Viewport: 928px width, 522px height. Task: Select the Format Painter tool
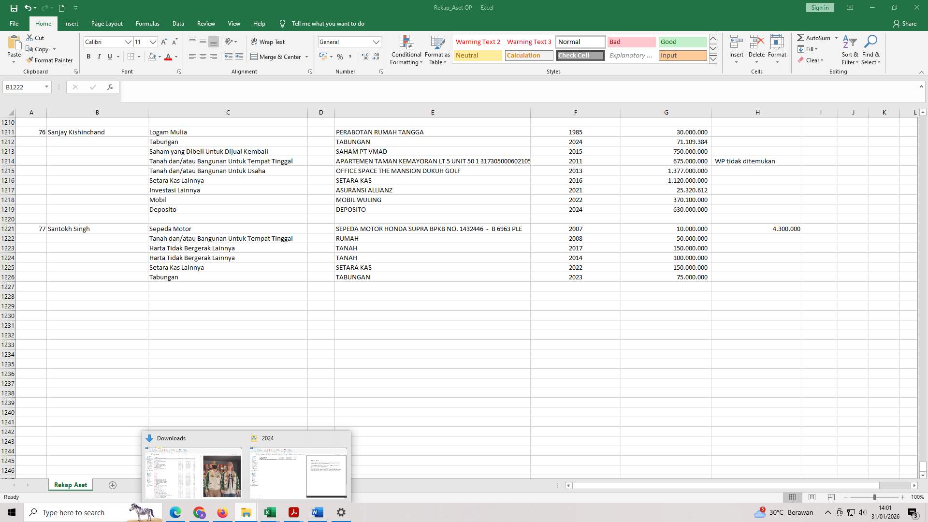tap(50, 60)
